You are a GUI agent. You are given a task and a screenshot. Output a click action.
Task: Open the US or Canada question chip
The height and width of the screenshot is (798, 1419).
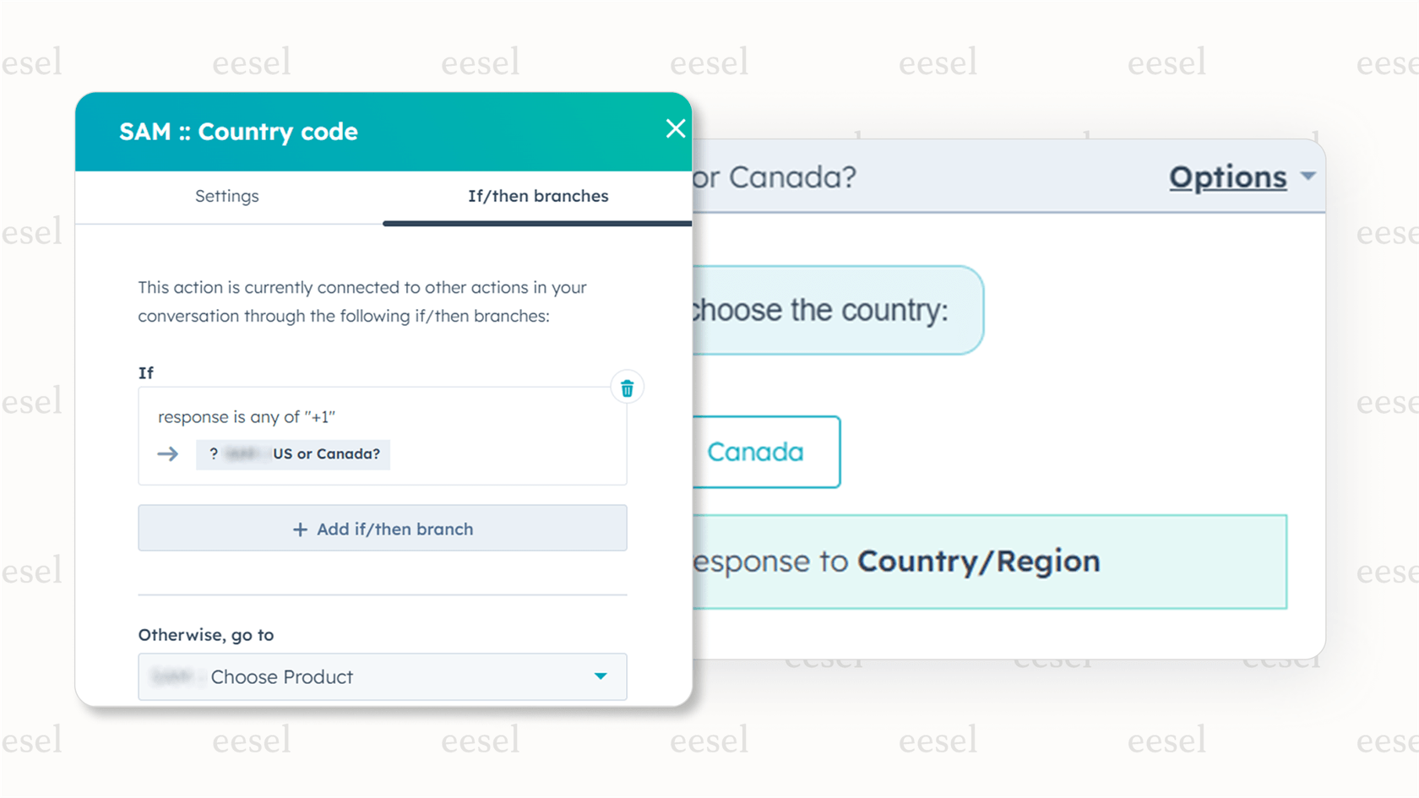coord(292,454)
